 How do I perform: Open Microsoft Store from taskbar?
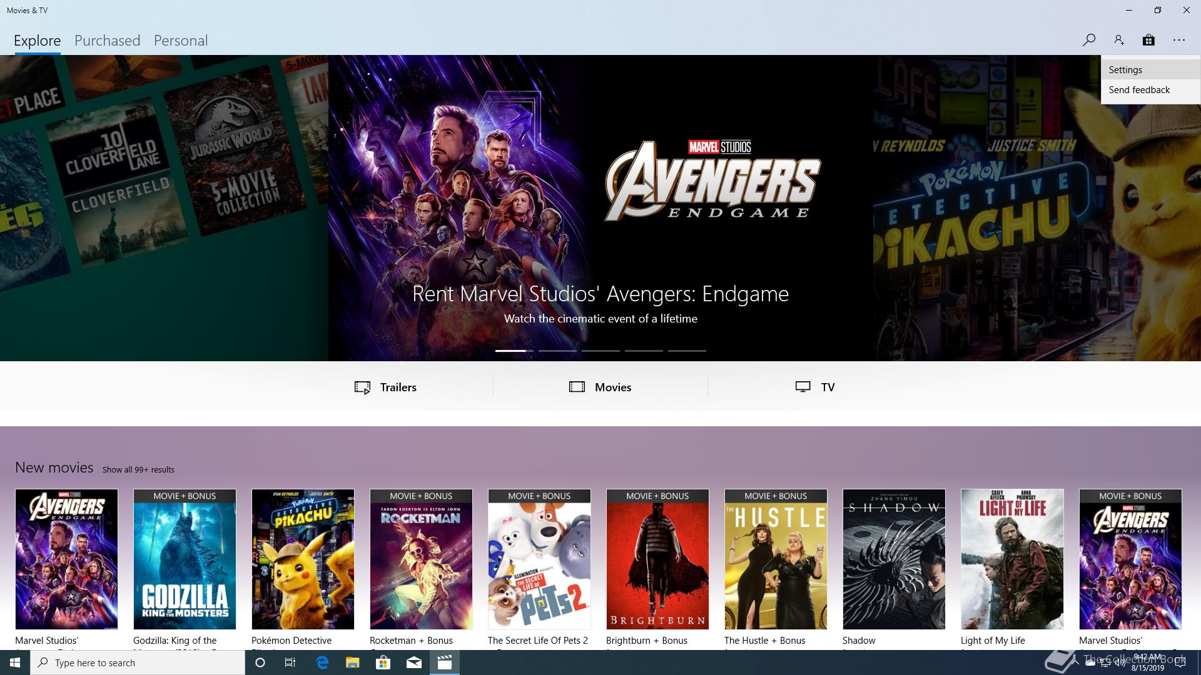tap(383, 662)
